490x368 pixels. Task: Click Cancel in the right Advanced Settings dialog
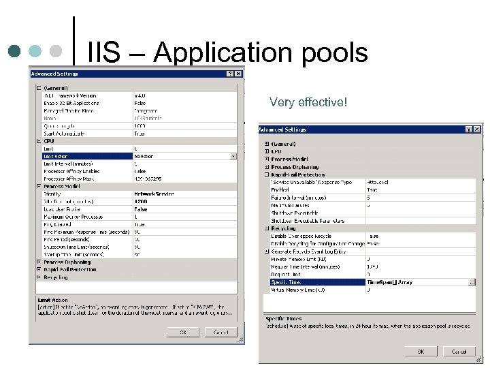459,352
